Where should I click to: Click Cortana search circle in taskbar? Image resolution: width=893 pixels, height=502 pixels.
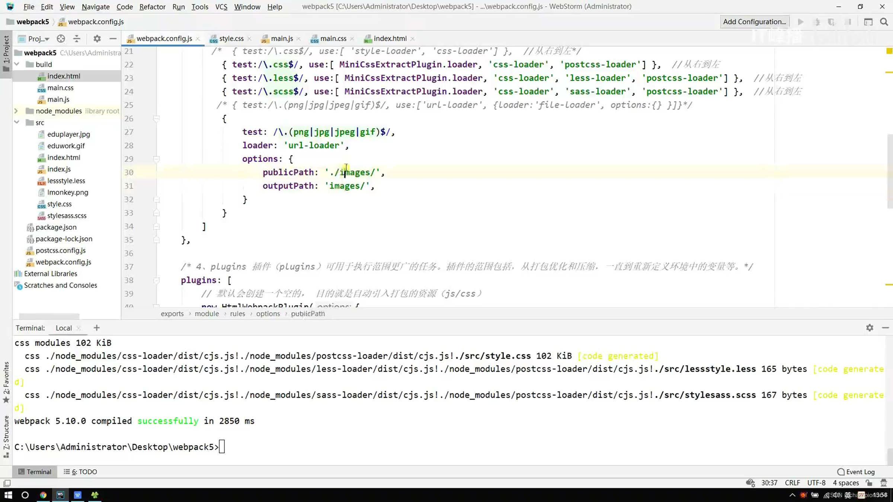click(25, 495)
